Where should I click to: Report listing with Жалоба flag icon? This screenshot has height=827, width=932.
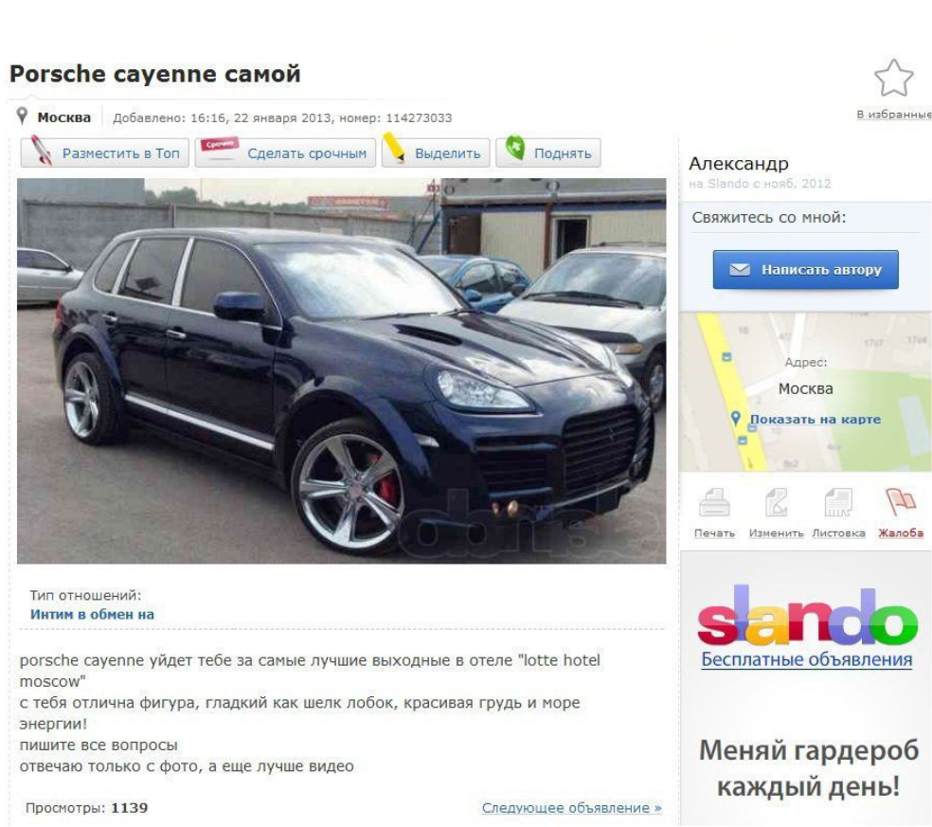901,503
